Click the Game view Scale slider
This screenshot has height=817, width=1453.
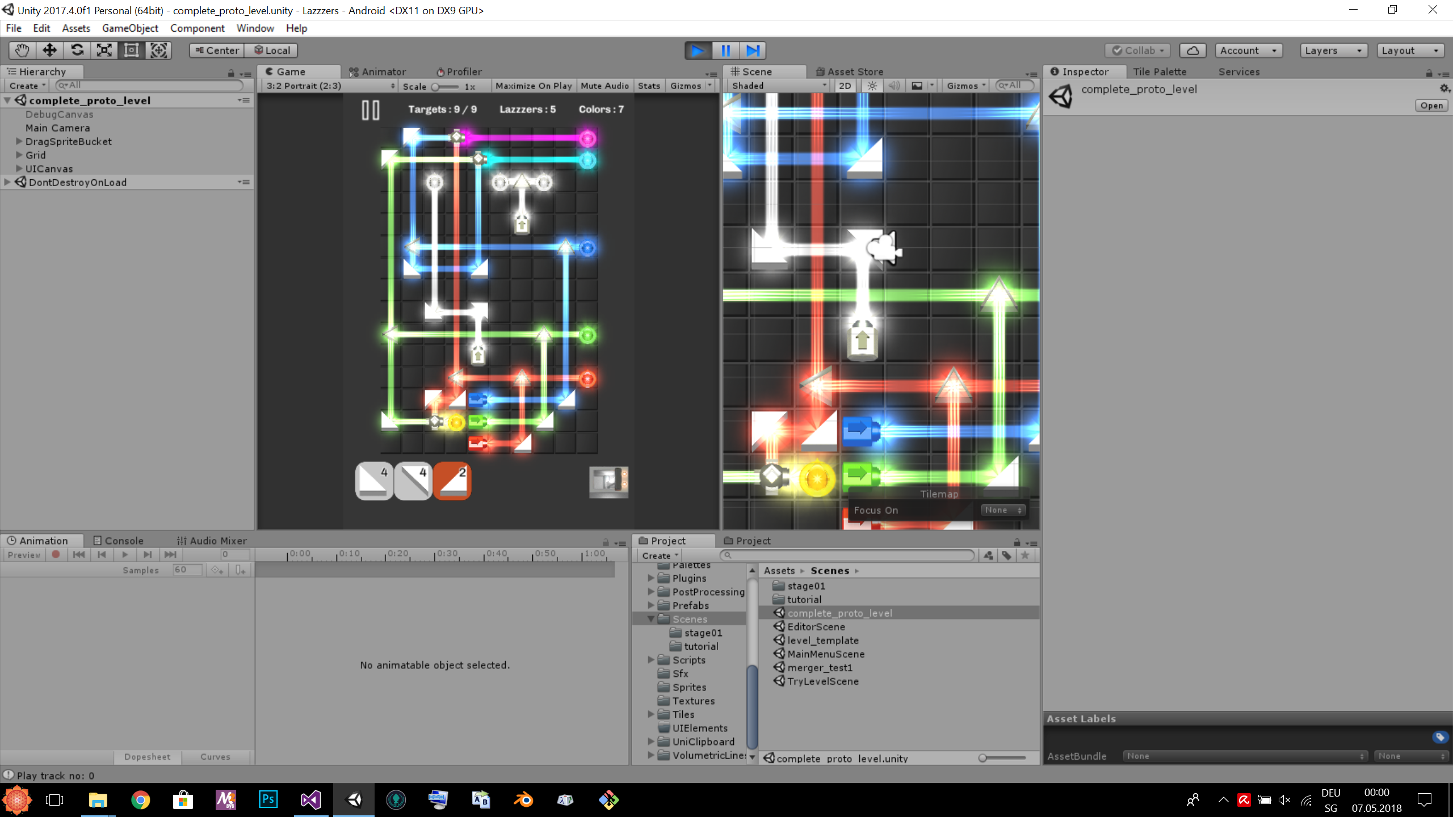446,86
